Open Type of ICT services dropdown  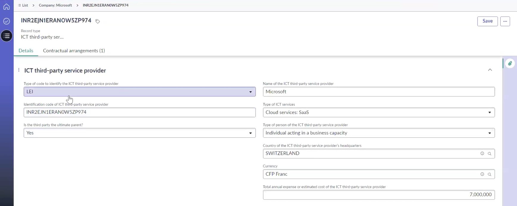379,112
